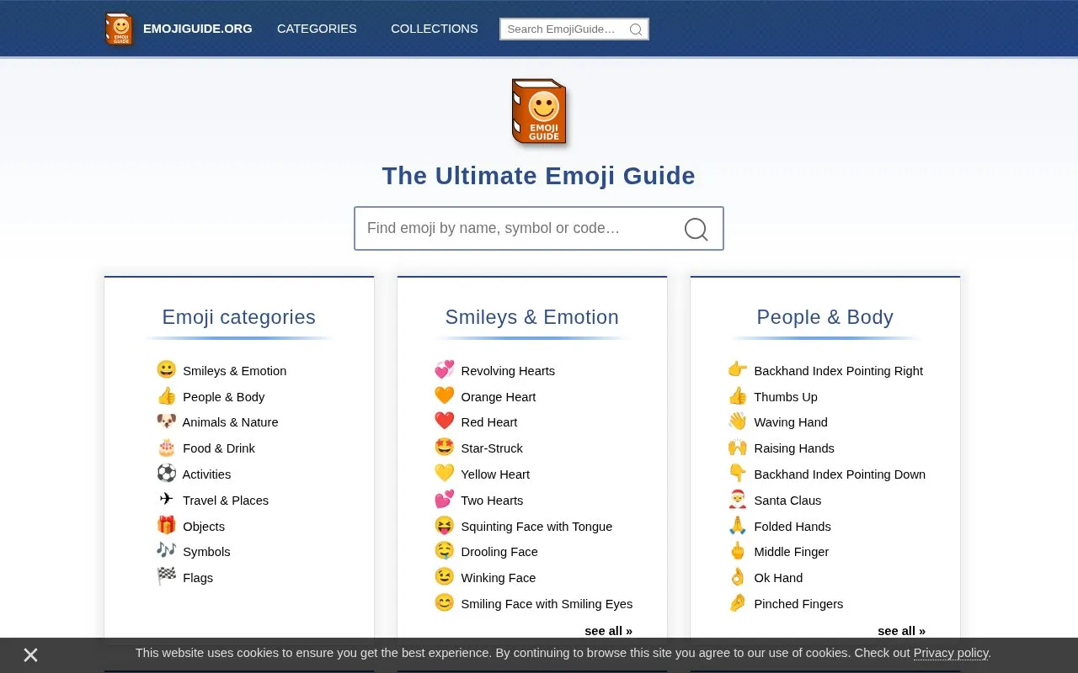Click the orange heart emoji icon

click(445, 396)
